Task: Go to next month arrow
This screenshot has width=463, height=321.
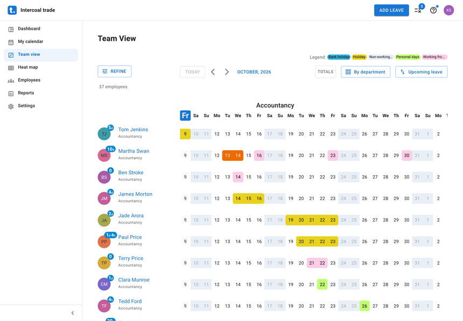Action: click(x=227, y=72)
